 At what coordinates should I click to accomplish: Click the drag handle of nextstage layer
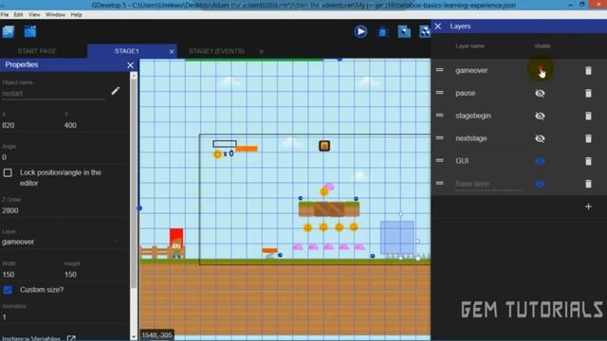440,138
